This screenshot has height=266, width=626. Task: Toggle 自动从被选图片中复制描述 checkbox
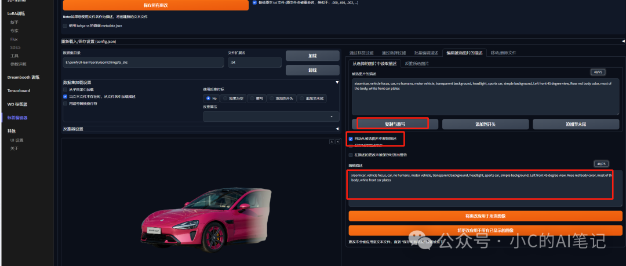point(351,139)
